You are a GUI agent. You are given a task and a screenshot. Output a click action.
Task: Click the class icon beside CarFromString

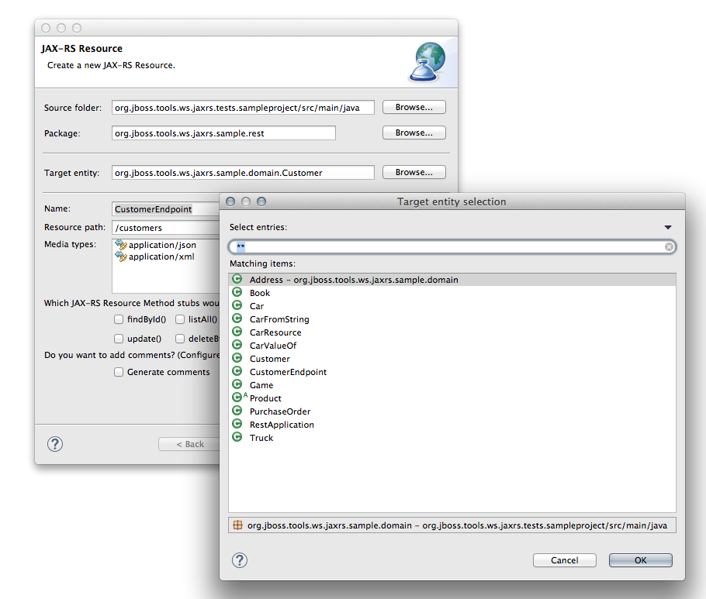click(237, 318)
